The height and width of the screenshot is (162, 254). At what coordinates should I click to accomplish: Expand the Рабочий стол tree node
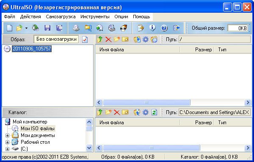(x=7, y=142)
